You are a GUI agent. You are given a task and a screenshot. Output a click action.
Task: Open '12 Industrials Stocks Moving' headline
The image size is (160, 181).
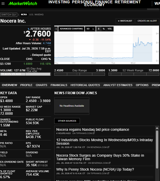click(x=104, y=142)
